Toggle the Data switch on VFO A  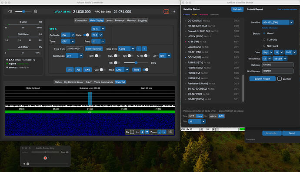click(86, 35)
